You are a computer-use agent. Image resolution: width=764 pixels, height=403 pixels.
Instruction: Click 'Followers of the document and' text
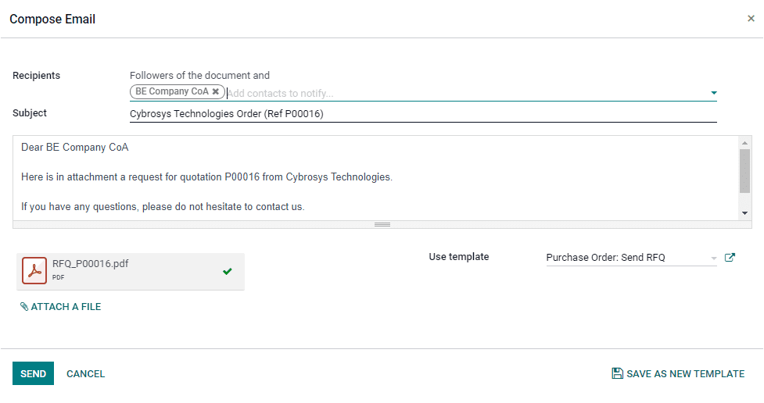[199, 76]
